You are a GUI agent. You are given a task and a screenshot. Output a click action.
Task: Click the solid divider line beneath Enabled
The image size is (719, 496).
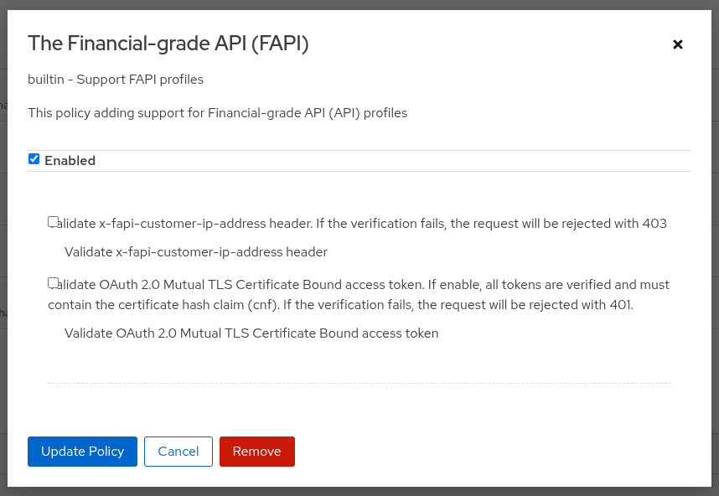click(x=359, y=172)
